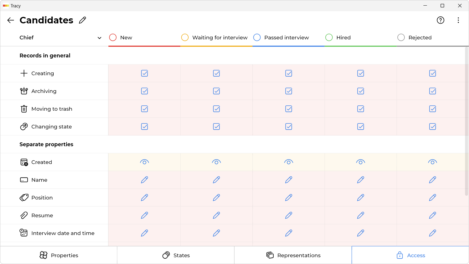Change Name access for Hired state
The height and width of the screenshot is (264, 469).
(361, 180)
